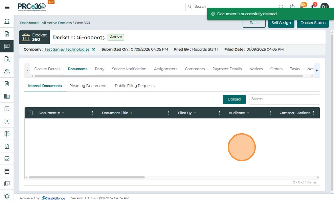Image resolution: width=334 pixels, height=202 pixels.
Task: Click the table horizontal scrollbar
Action: click(87, 177)
